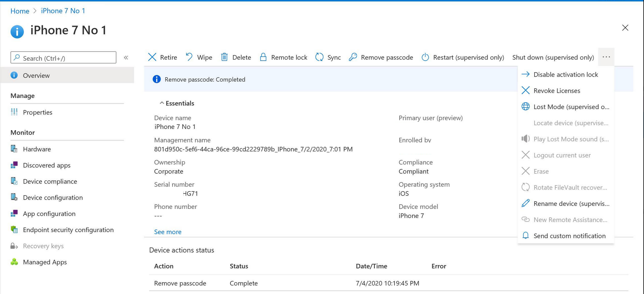Click the Managed Apps sidebar icon
This screenshot has height=294, width=644.
(x=14, y=262)
